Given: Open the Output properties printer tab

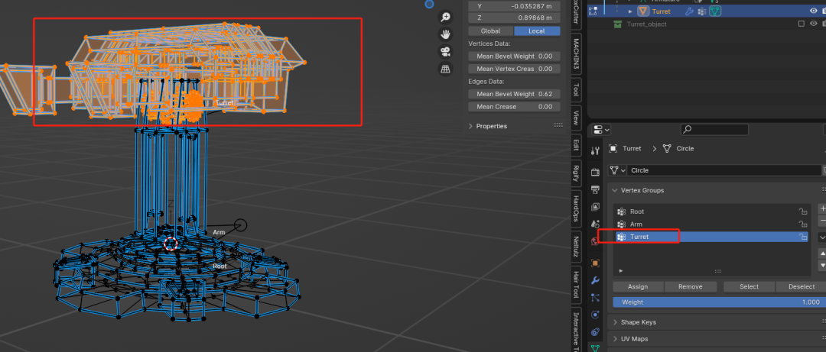Looking at the screenshot, I should point(595,189).
